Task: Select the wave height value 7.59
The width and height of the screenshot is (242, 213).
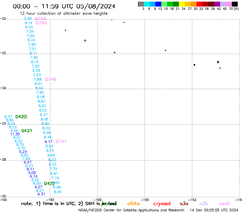Action: (x=30, y=31)
